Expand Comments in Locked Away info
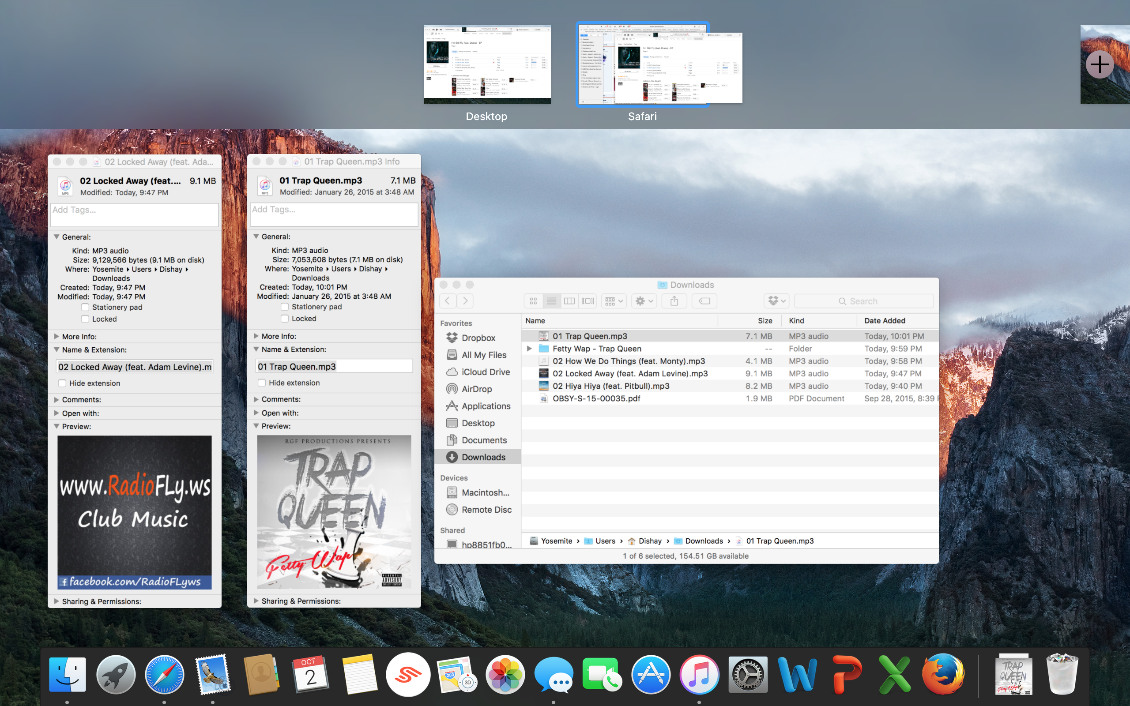Screen dimensions: 1130x706 (56, 400)
